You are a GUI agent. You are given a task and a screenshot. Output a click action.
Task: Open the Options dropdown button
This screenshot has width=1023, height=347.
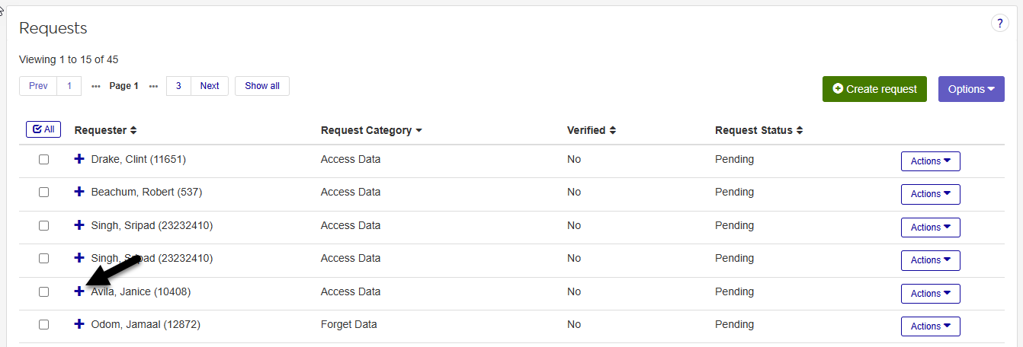pyautogui.click(x=970, y=89)
